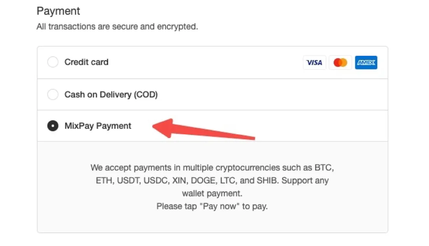This screenshot has height=246, width=429.
Task: Click the blue Amex card icon
Action: tap(366, 62)
